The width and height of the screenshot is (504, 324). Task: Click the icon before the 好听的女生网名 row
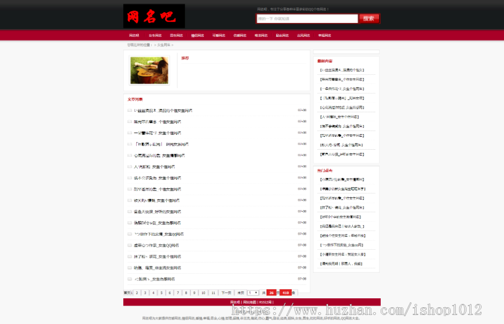pos(130,212)
